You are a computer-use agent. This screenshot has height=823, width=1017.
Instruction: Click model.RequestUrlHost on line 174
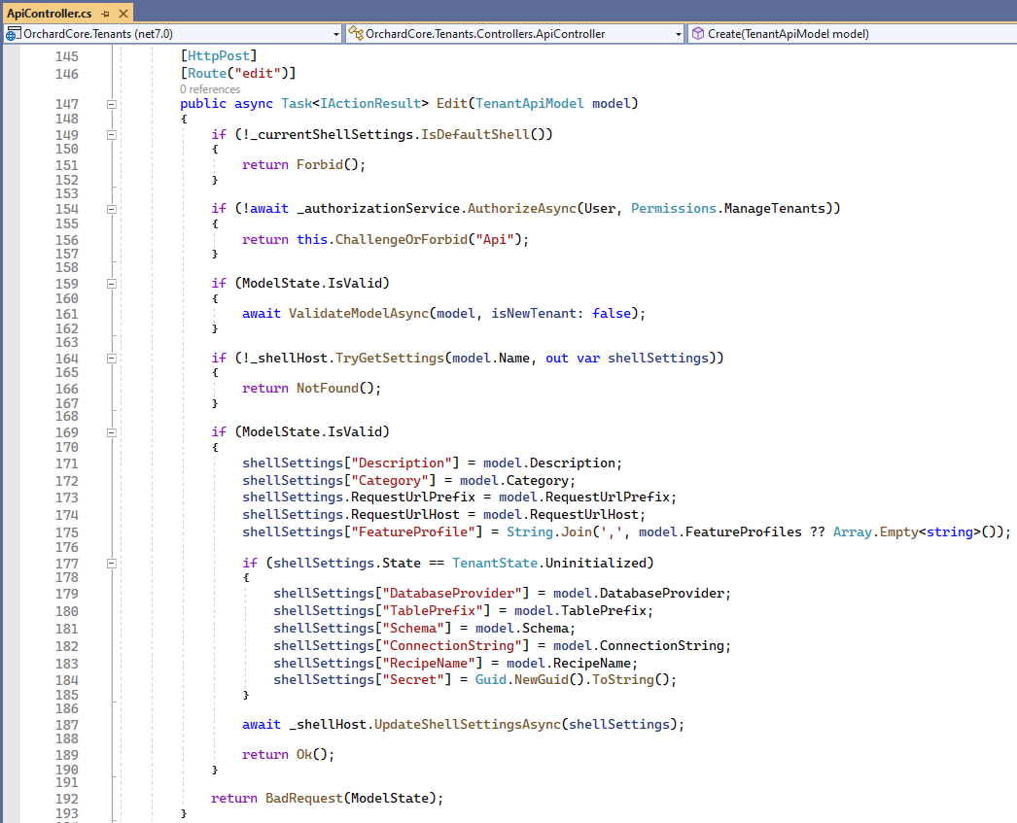click(x=560, y=515)
